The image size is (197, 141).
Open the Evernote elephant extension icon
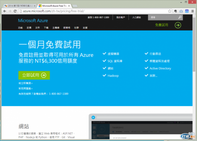point(176,11)
